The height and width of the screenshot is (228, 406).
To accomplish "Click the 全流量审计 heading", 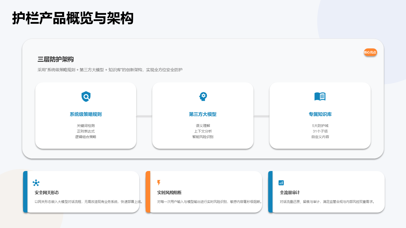I will pos(290,193).
